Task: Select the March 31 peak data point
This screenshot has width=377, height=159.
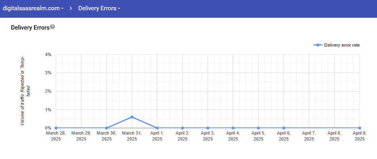Action: (x=132, y=117)
